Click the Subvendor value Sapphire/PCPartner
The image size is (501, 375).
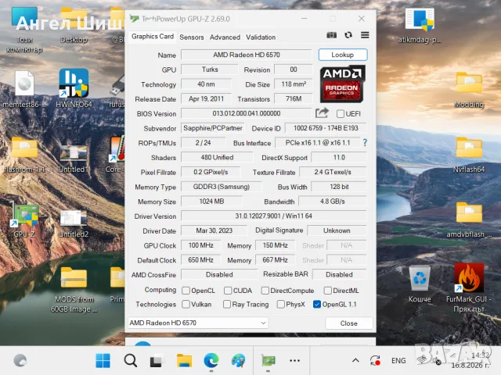click(212, 128)
